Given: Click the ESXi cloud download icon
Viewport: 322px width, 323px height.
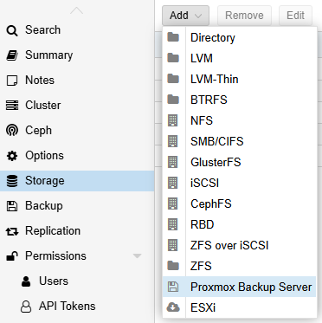Looking at the screenshot, I should 173,307.
